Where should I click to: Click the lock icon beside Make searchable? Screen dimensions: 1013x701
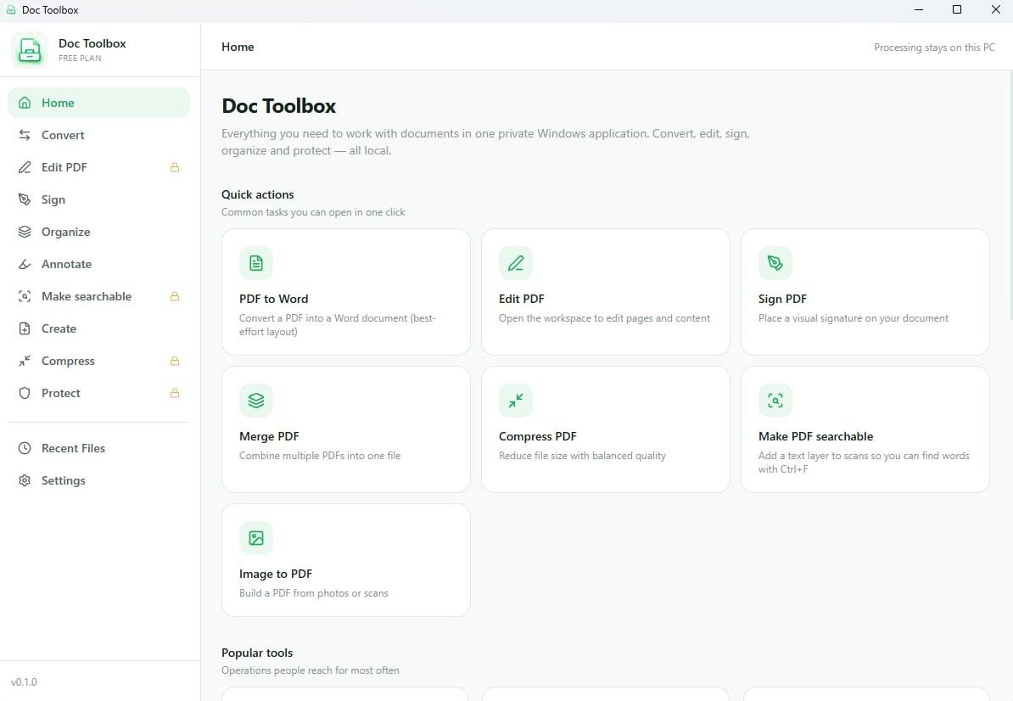pyautogui.click(x=175, y=296)
